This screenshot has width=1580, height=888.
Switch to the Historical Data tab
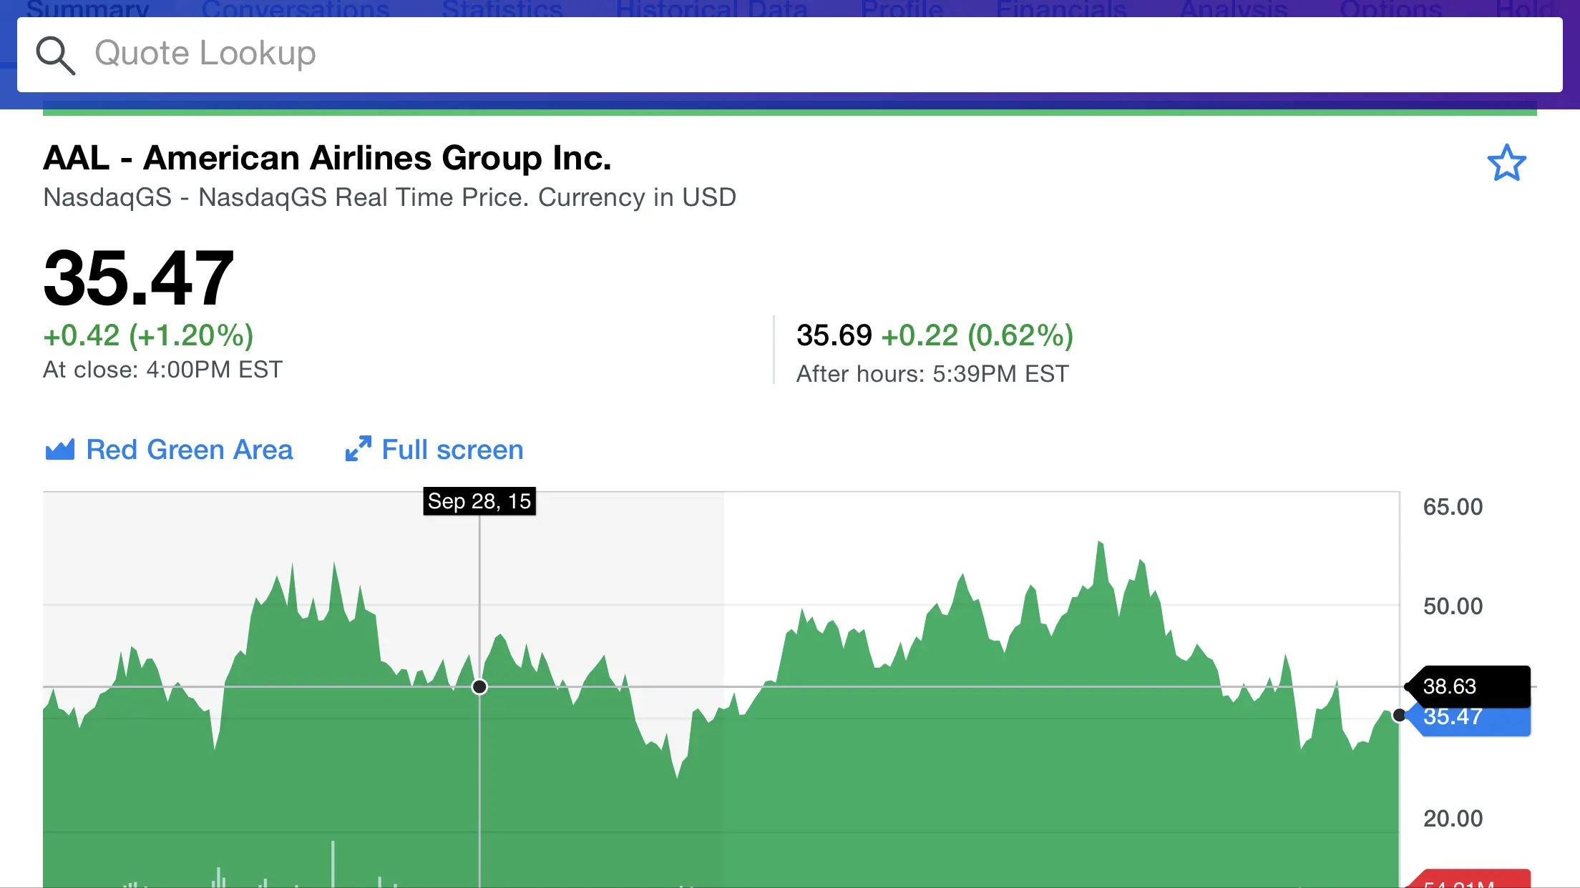click(711, 9)
